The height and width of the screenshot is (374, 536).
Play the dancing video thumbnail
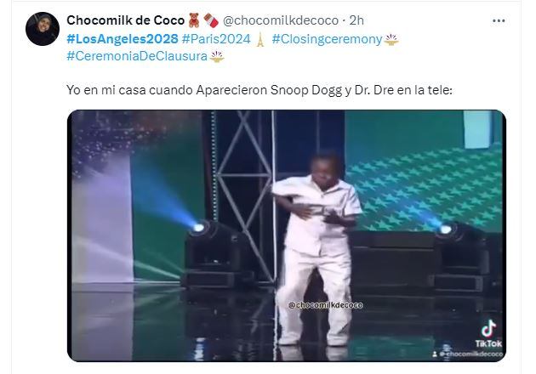[x=287, y=235]
